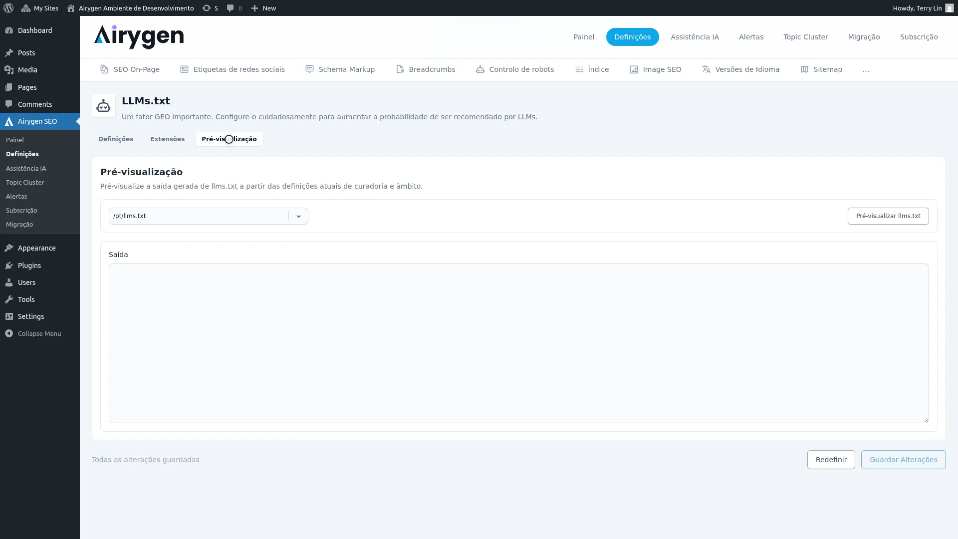
Task: Open the /pt/llms.txt dropdown arrow
Action: point(298,216)
